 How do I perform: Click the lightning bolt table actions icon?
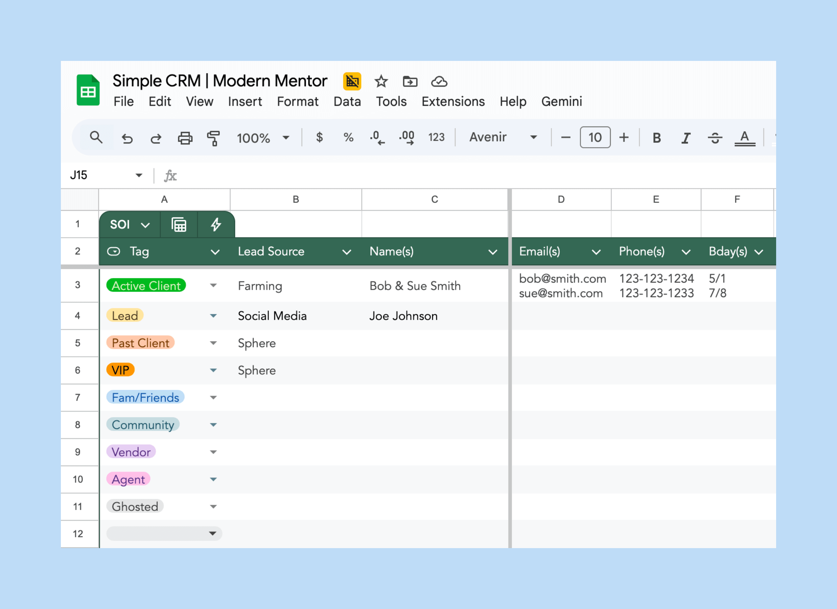(216, 224)
